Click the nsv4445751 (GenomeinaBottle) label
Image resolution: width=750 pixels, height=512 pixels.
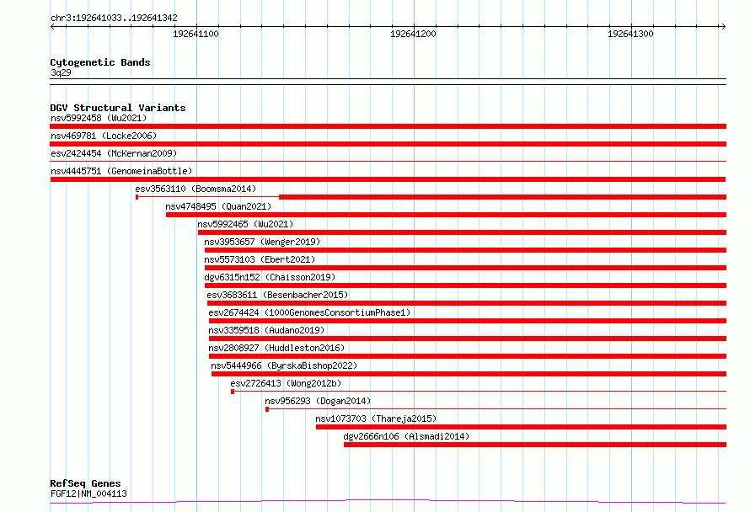(121, 171)
